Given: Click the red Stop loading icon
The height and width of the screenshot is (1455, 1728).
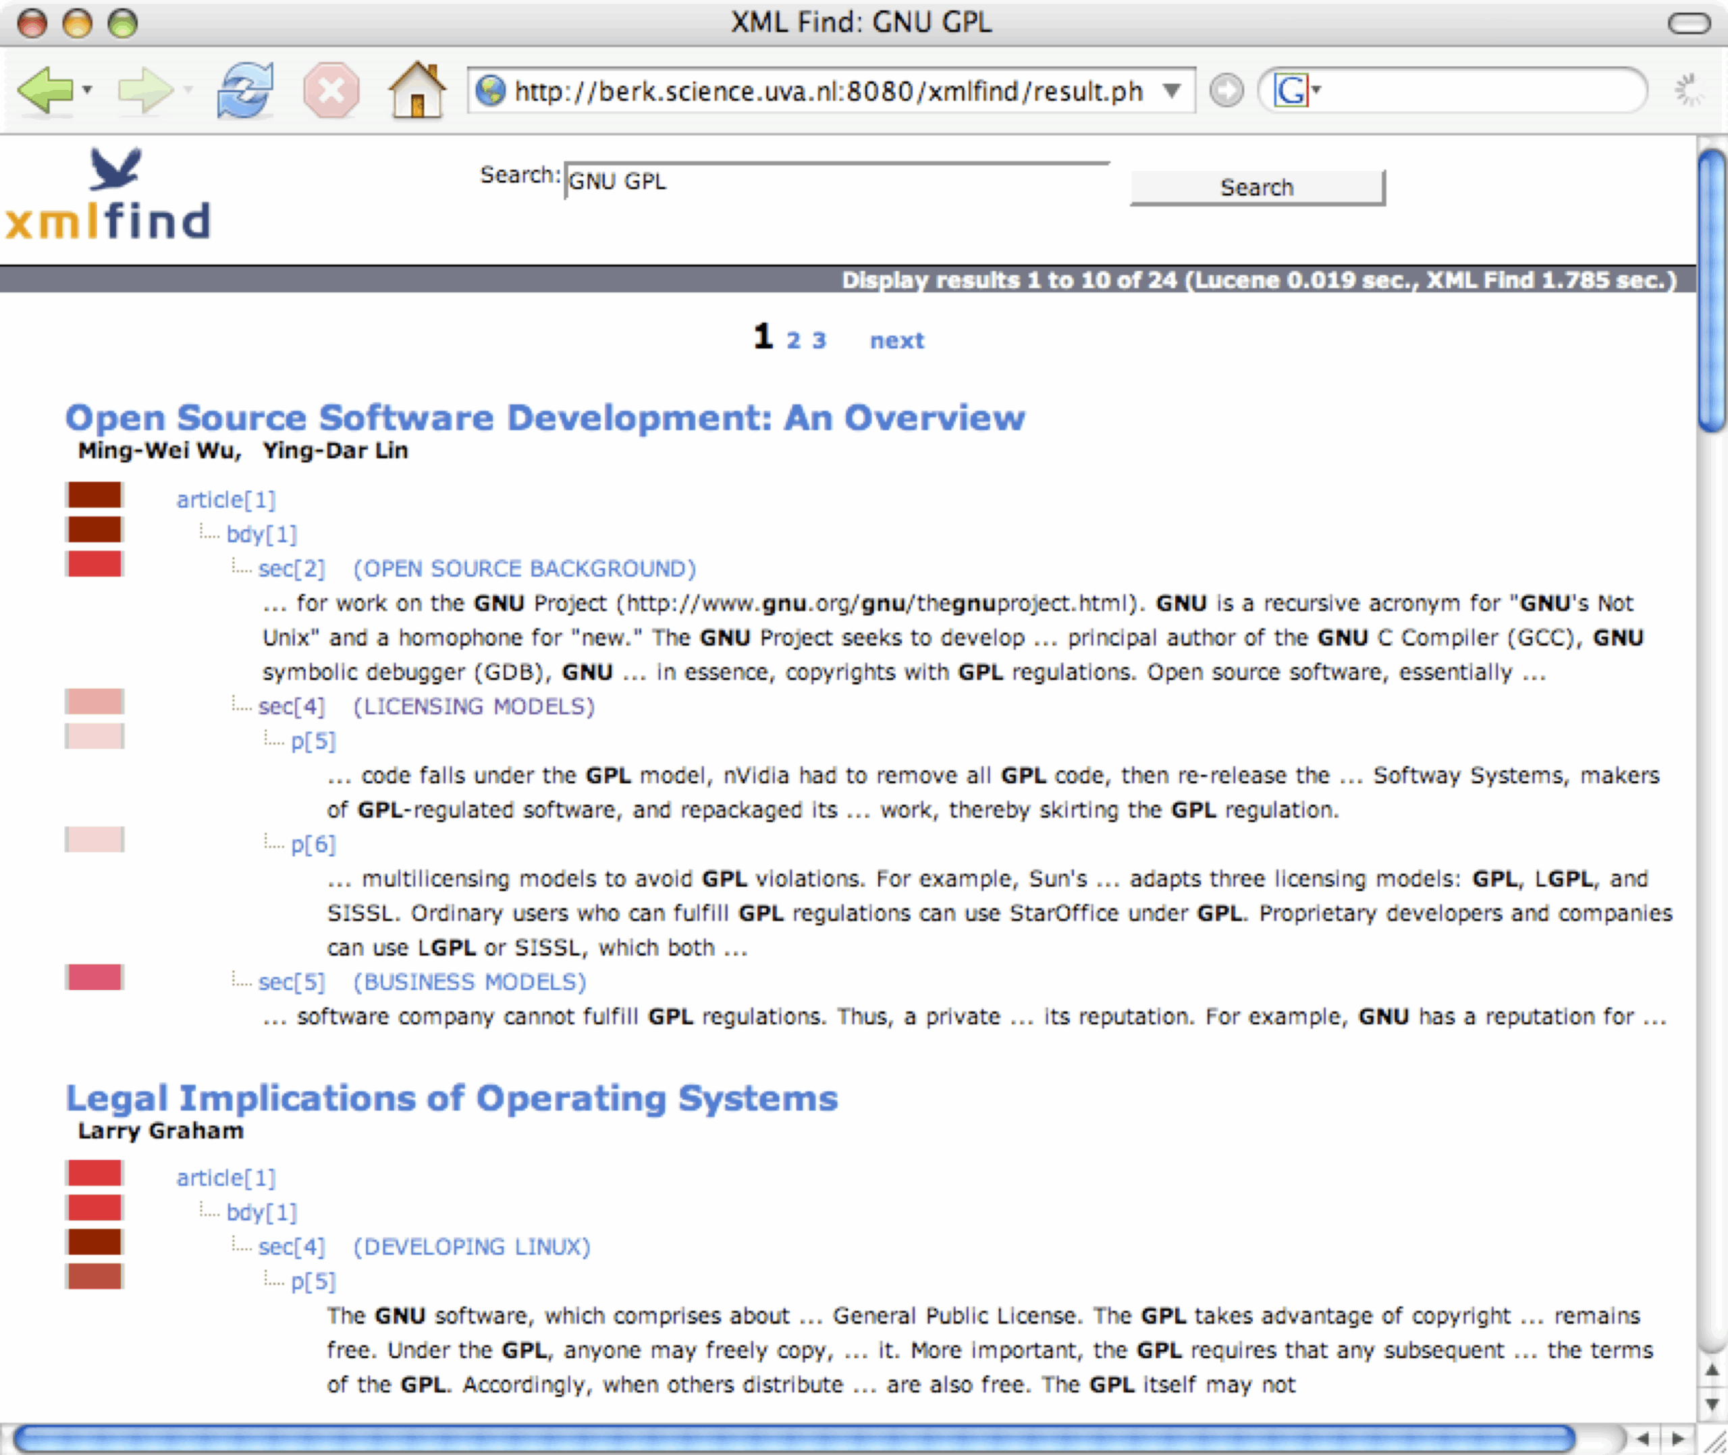Looking at the screenshot, I should click(331, 89).
